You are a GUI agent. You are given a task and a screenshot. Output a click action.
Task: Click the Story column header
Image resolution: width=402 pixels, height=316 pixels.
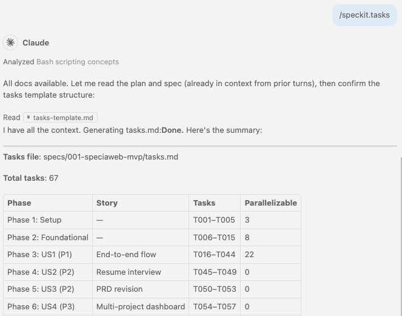point(107,203)
